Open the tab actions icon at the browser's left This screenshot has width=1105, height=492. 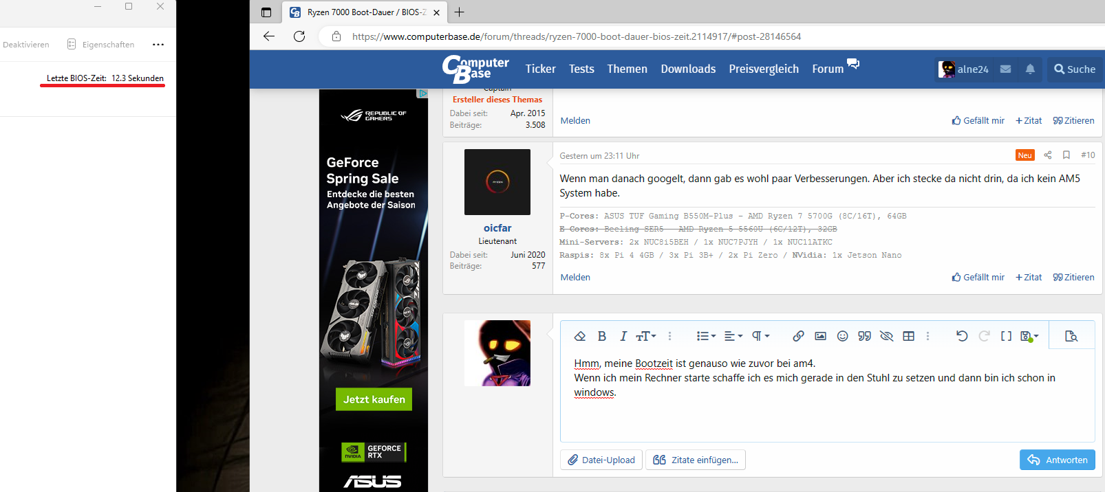(x=266, y=12)
